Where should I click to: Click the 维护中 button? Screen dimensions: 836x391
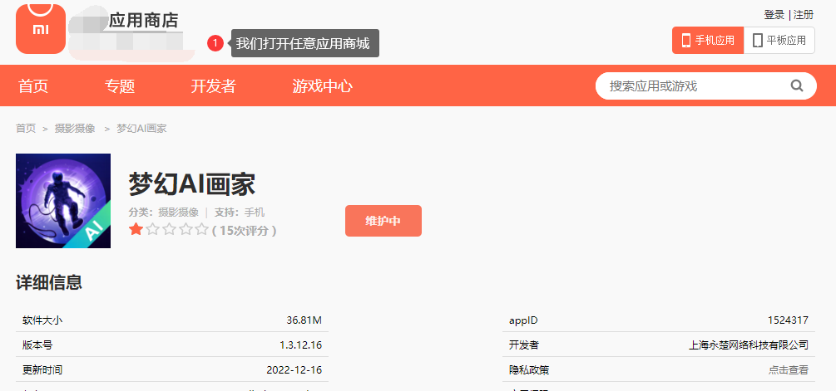click(x=383, y=221)
